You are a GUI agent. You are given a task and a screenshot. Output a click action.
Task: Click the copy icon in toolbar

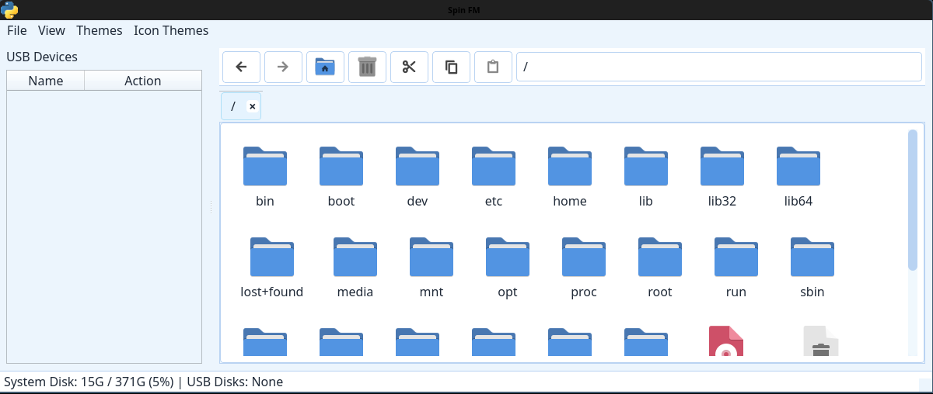[x=451, y=67]
